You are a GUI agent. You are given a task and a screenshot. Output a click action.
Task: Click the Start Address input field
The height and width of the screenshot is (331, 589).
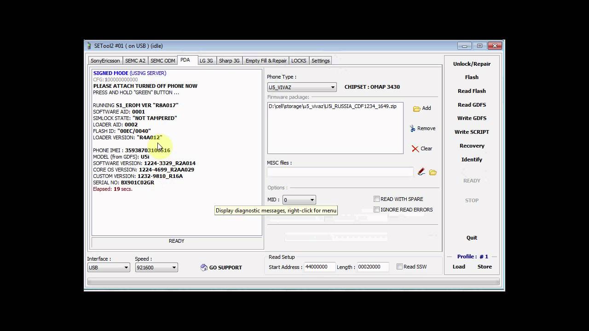[x=320, y=267]
